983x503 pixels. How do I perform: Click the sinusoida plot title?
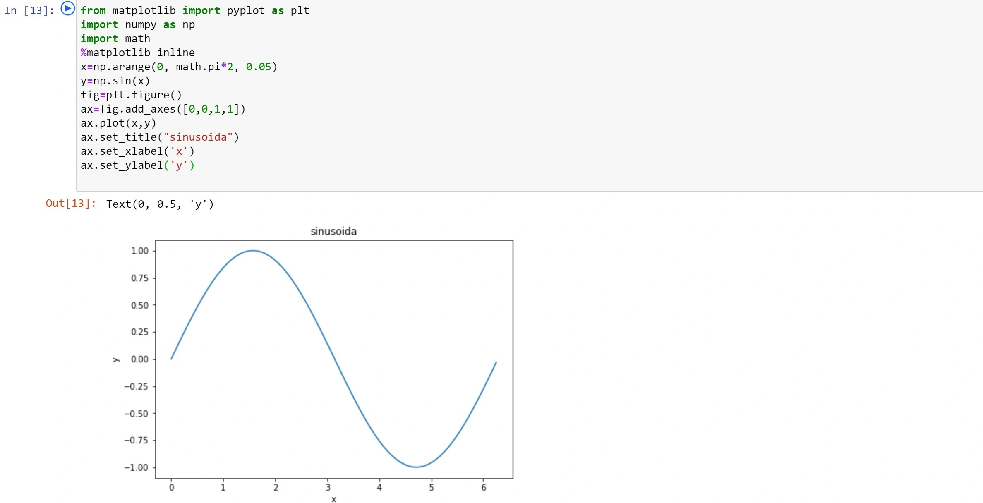(333, 231)
